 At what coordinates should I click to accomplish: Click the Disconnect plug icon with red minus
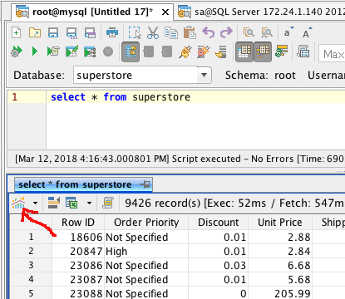click(x=204, y=51)
